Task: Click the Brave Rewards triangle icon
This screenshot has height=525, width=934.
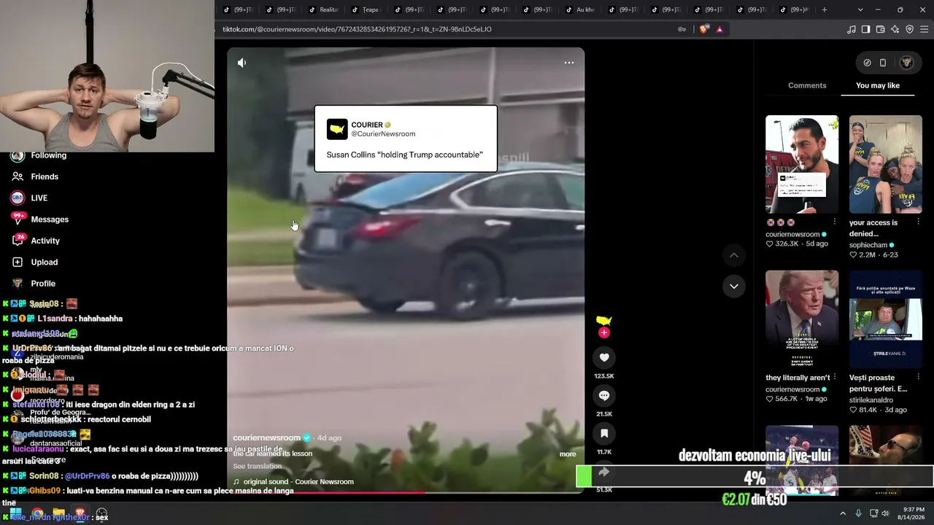Action: pyautogui.click(x=719, y=29)
